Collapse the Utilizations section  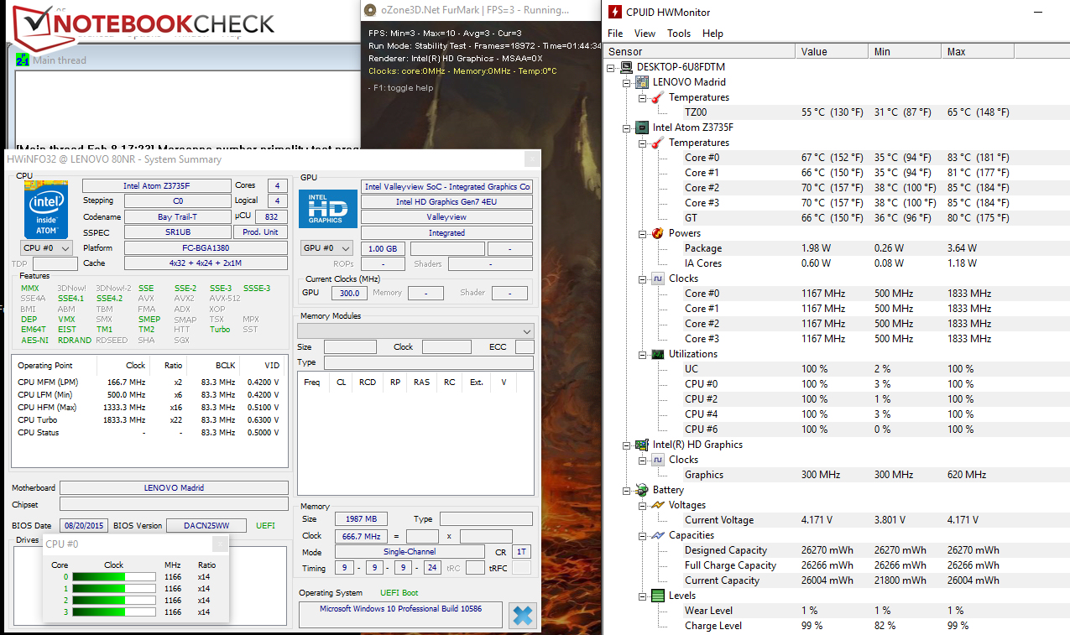click(642, 354)
